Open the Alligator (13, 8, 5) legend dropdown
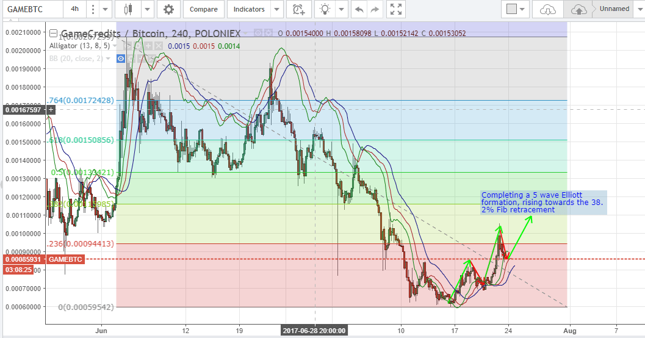The height and width of the screenshot is (338, 645). click(x=114, y=46)
